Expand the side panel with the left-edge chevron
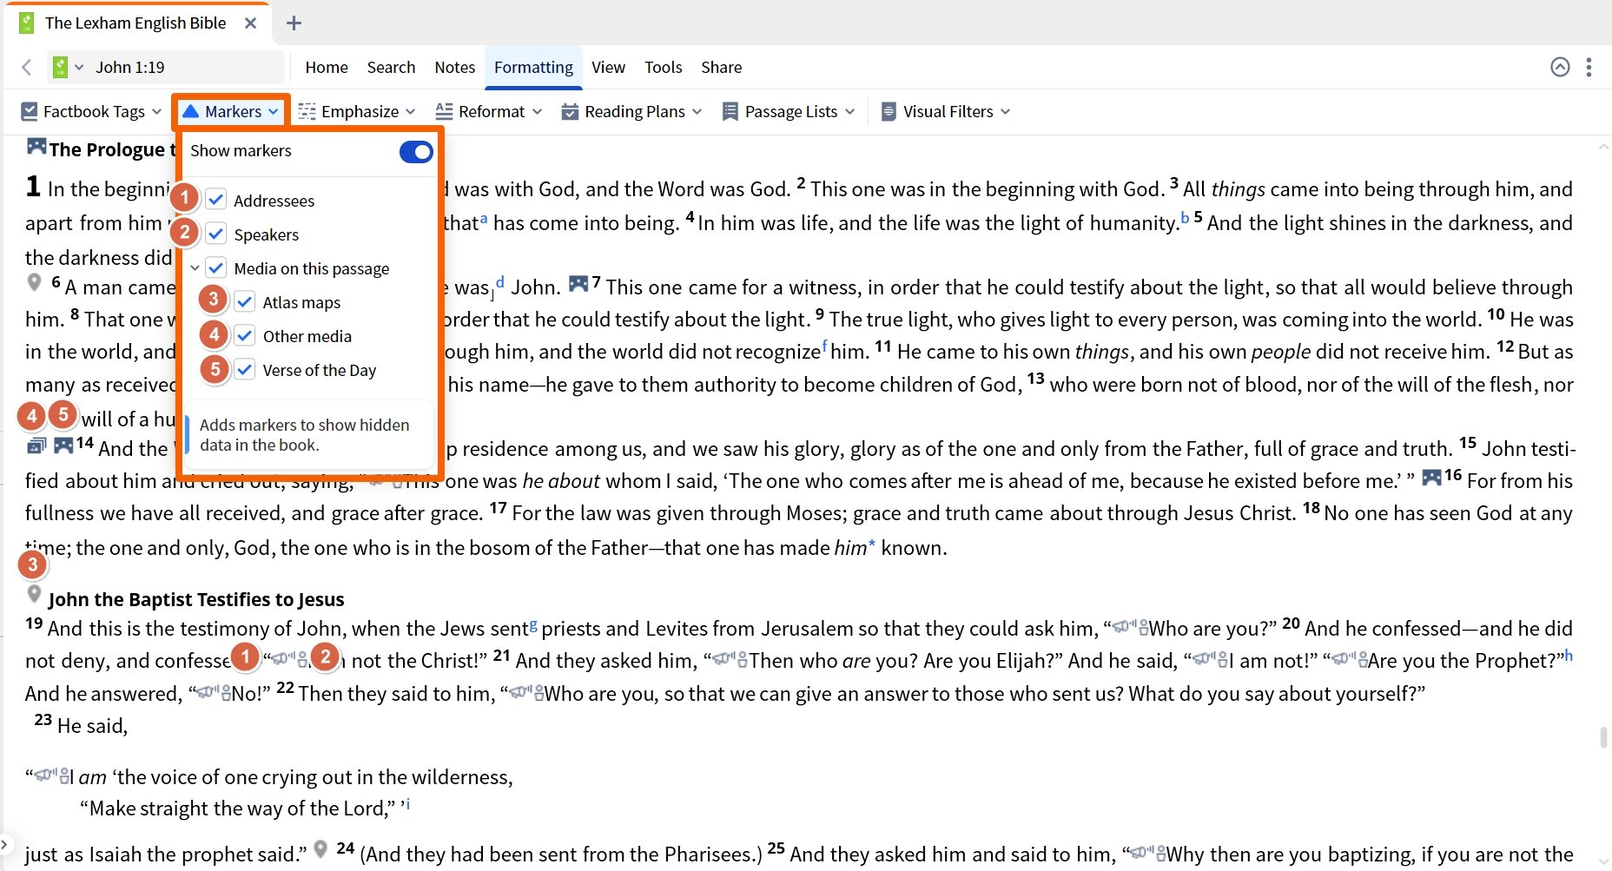1612x871 pixels. 4,843
